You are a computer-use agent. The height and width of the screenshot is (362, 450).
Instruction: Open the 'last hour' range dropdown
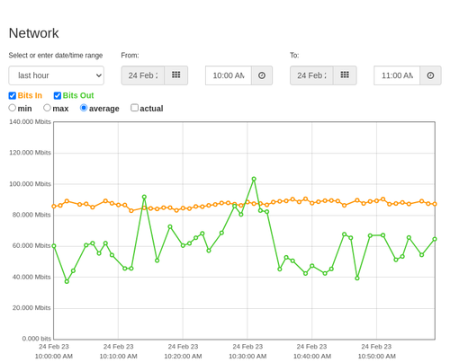(x=57, y=75)
